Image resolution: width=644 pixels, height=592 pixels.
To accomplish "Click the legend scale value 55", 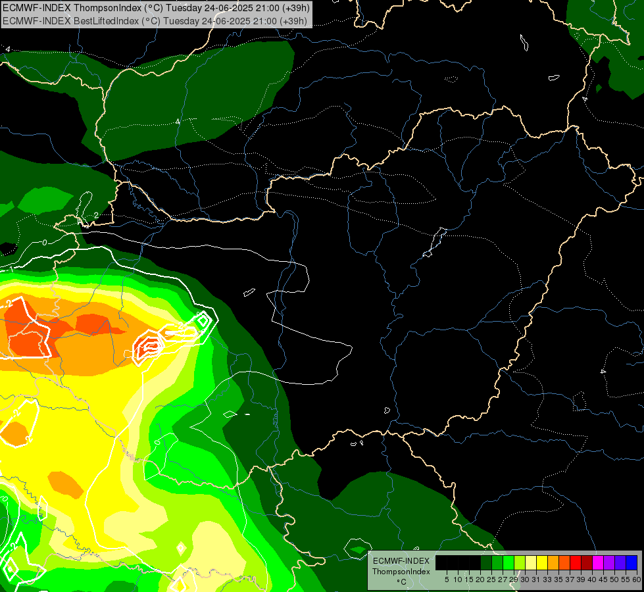I will click(626, 580).
